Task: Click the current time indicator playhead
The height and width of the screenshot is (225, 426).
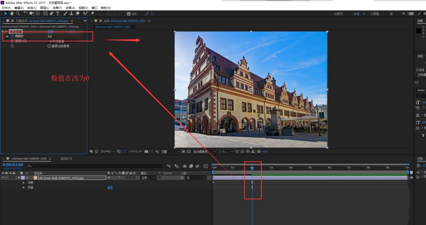Action: [x=252, y=168]
